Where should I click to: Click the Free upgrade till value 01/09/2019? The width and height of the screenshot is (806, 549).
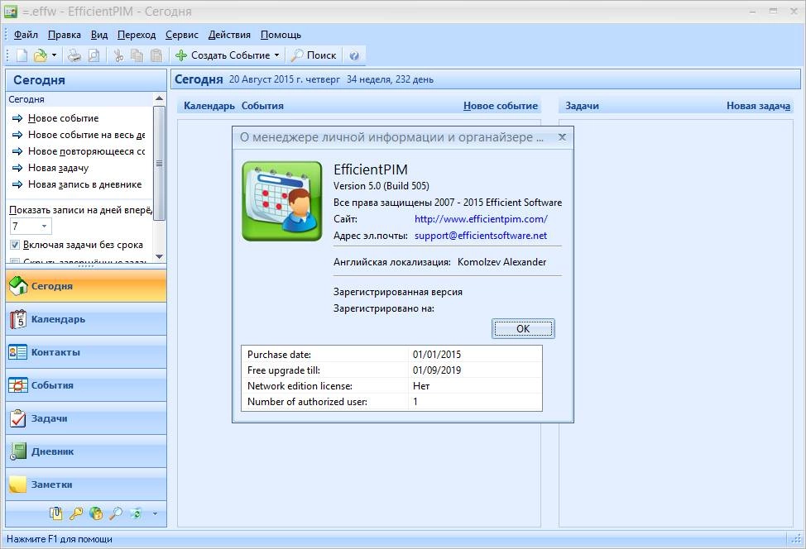(436, 370)
